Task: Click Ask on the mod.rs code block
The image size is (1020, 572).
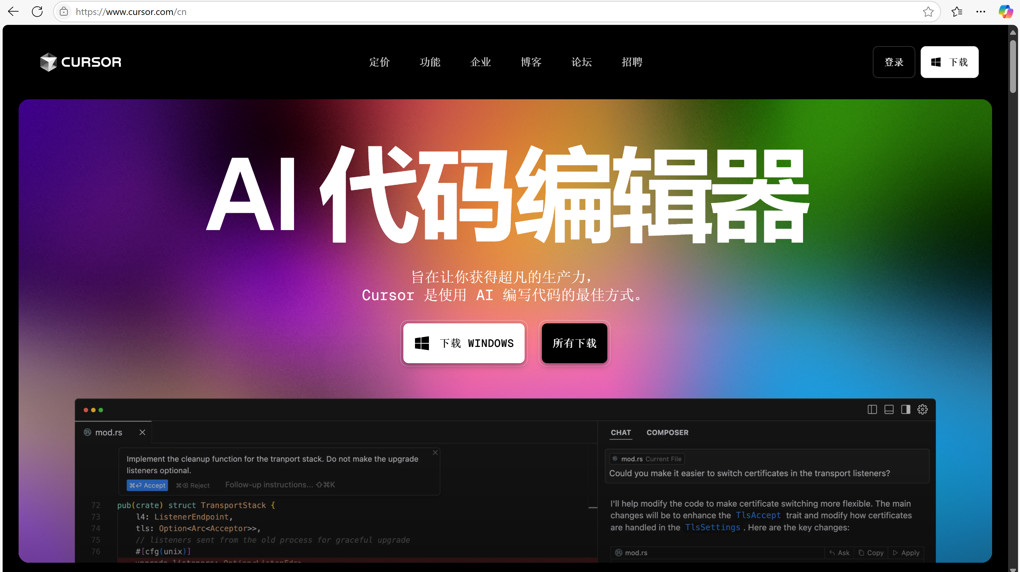Action: tap(839, 553)
